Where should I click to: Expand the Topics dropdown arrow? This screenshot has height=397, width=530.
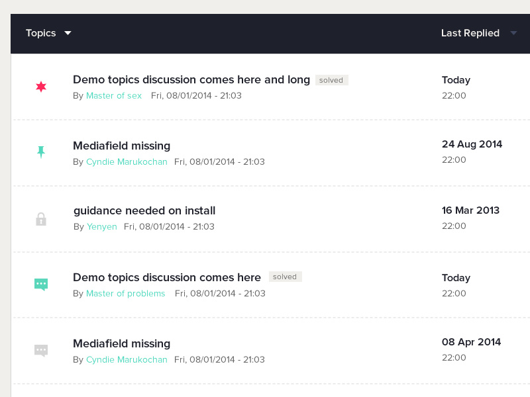[x=68, y=33]
